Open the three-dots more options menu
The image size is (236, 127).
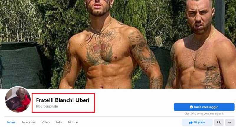(x=230, y=122)
